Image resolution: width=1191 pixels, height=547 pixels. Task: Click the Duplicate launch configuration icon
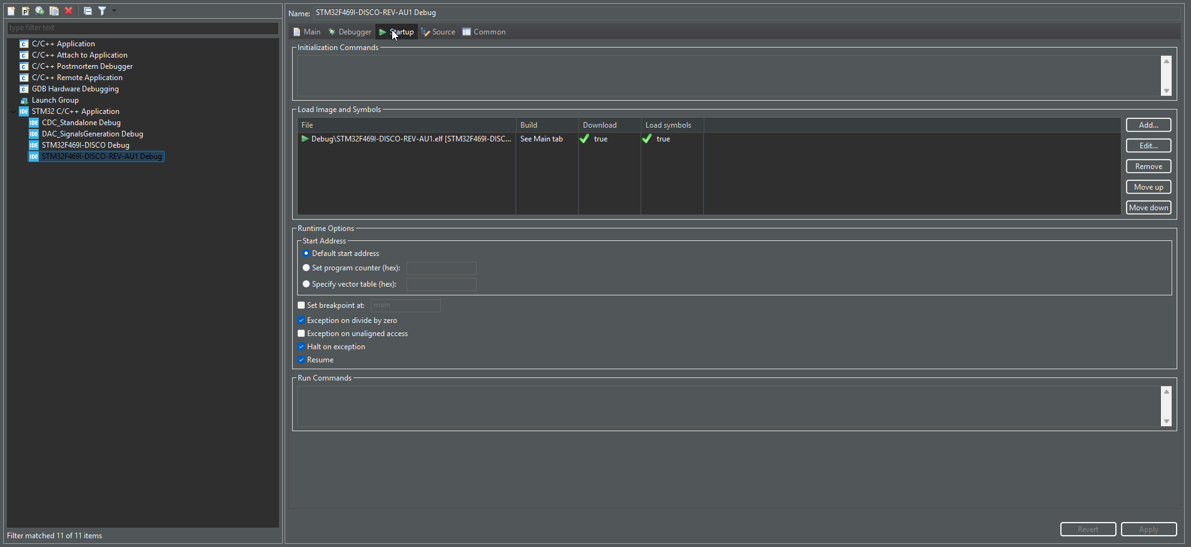point(54,11)
